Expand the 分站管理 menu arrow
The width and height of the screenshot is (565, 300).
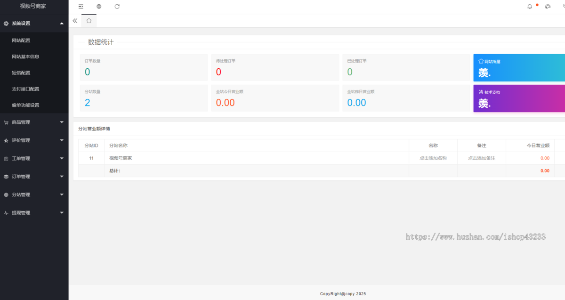62,195
